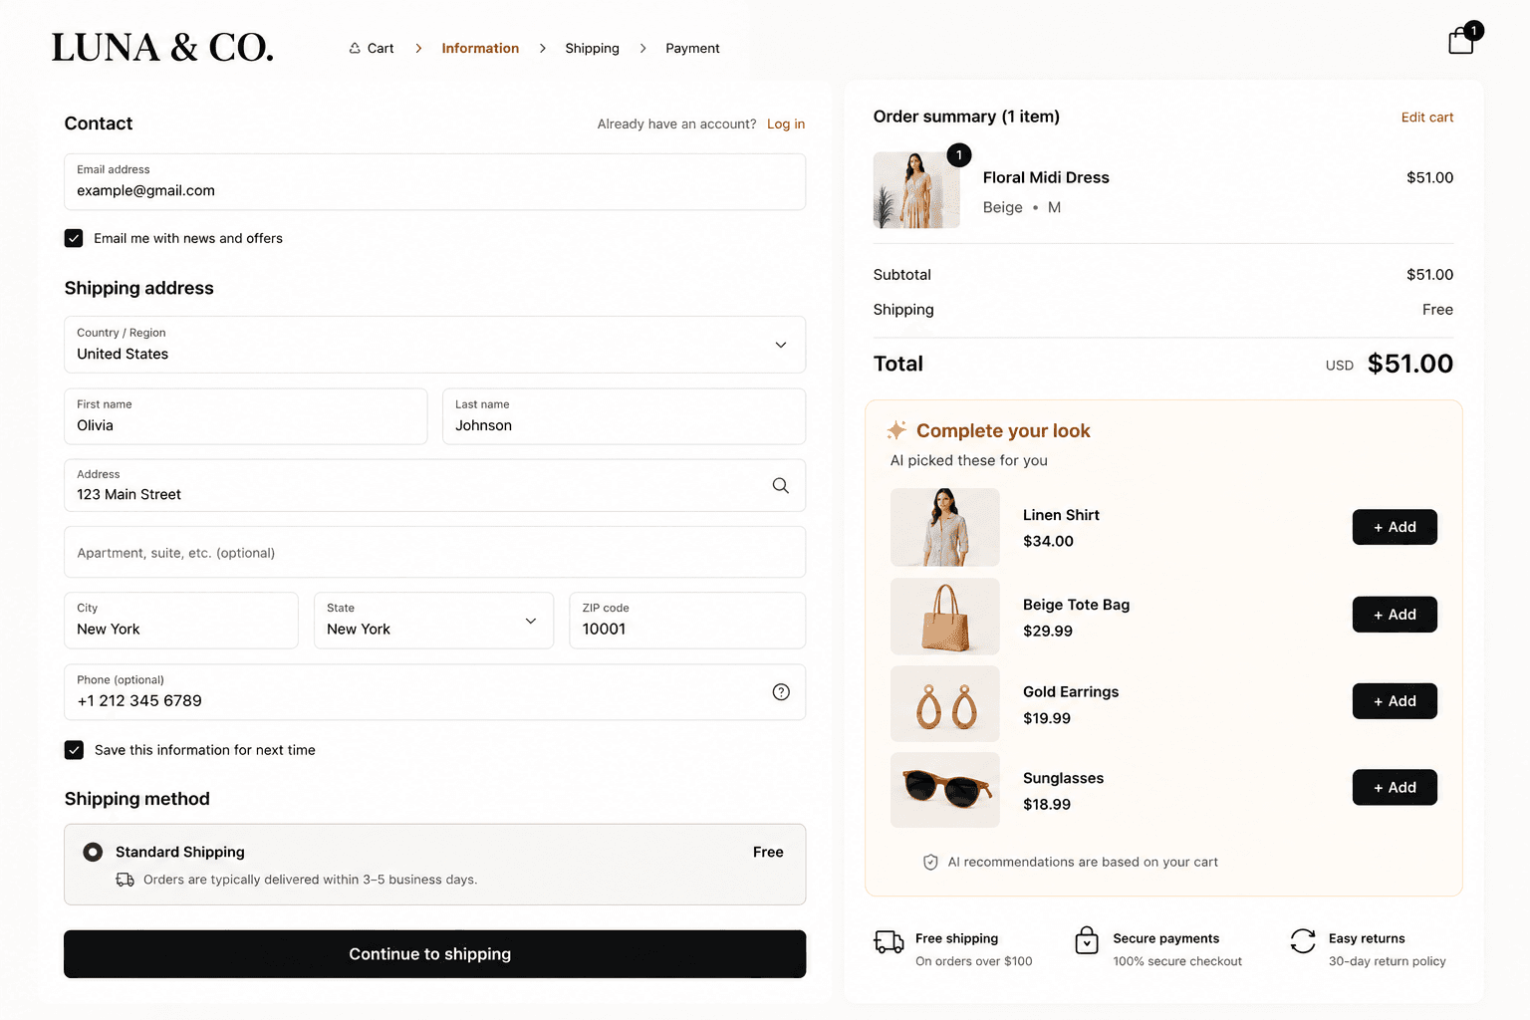The height and width of the screenshot is (1020, 1530).
Task: Go to the Shipping breadcrumb step
Action: point(592,48)
